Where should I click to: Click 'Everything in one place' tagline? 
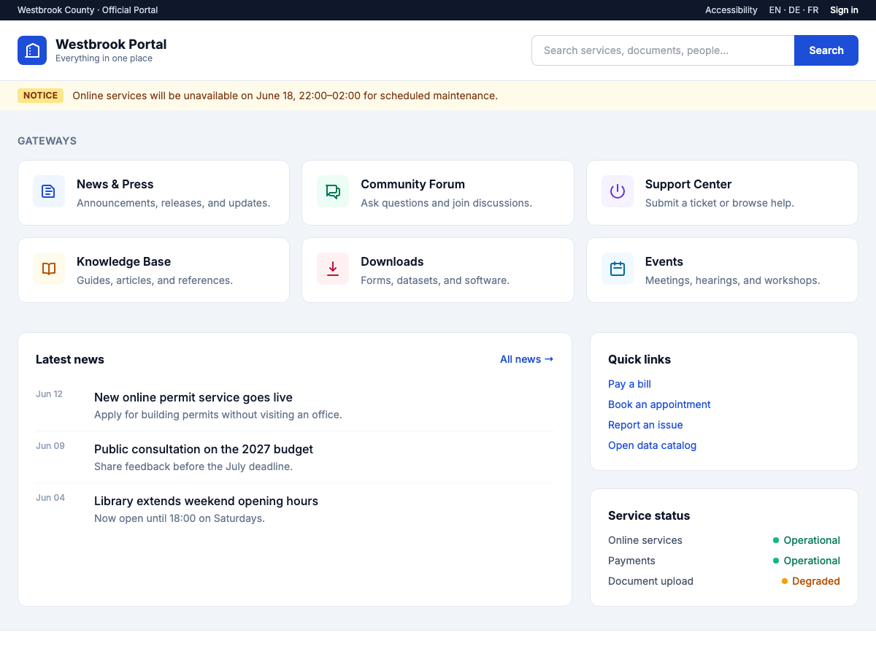tap(104, 58)
